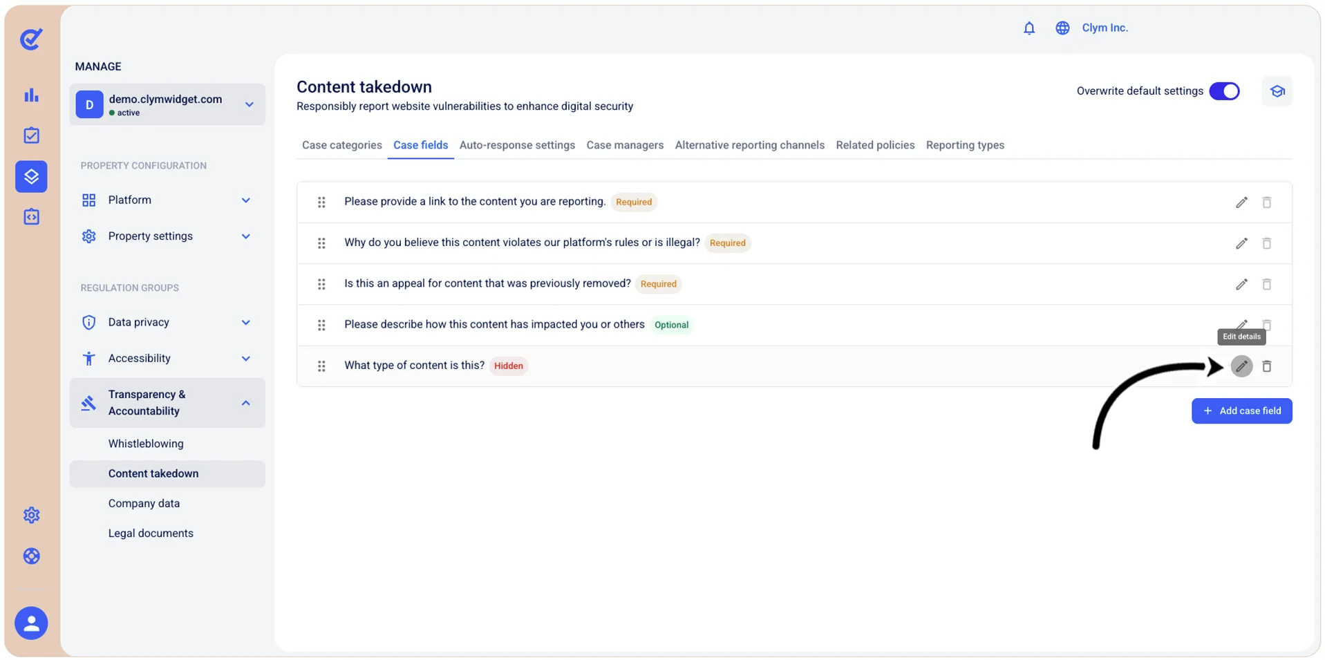Image resolution: width=1325 pixels, height=660 pixels.
Task: Edit the 'provide a link' case field
Action: (1241, 202)
